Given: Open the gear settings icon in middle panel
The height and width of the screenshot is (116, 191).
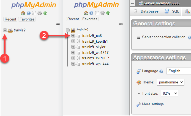Looking at the screenshot, I should (x=102, y=13).
